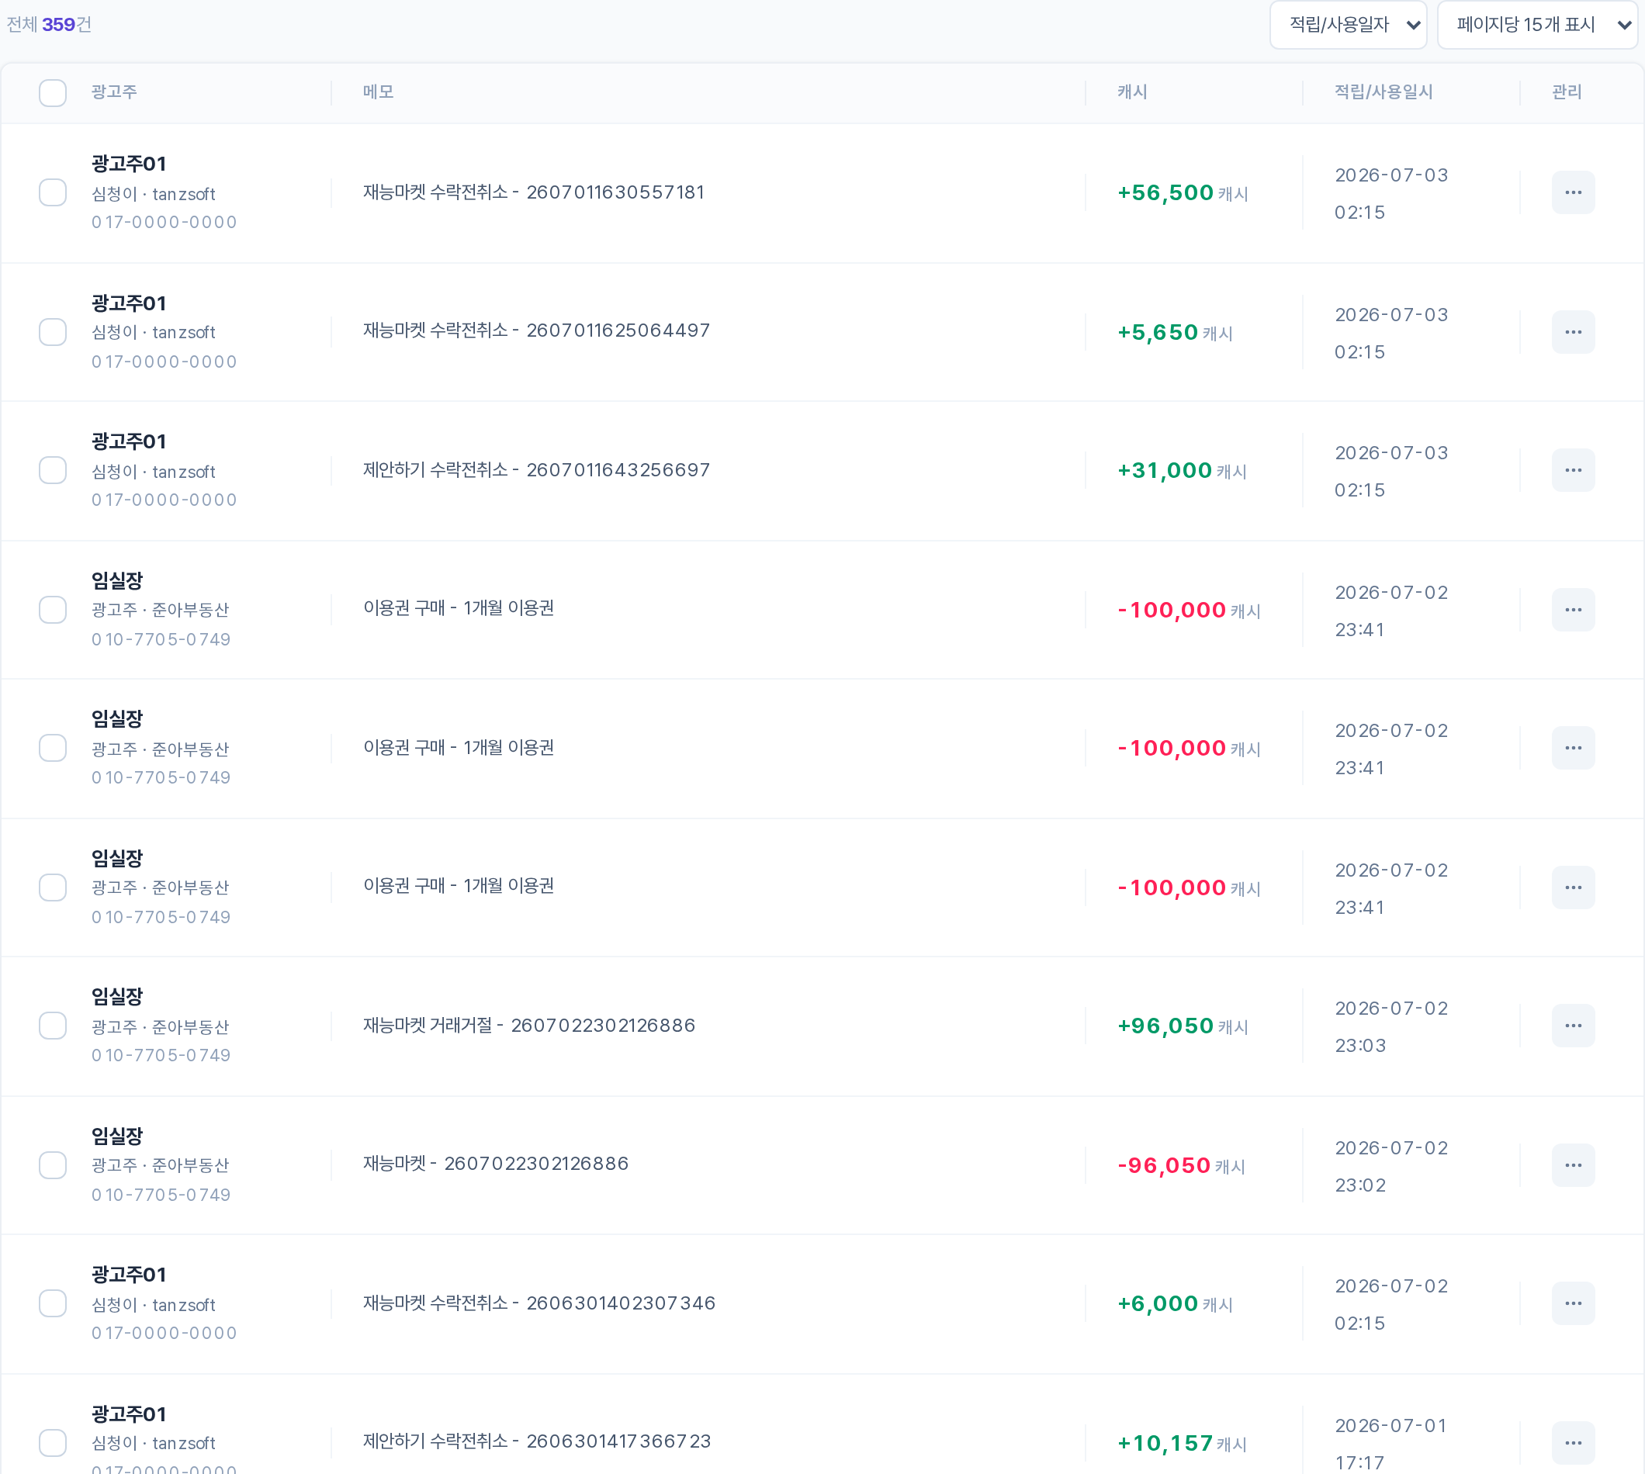Open manage menu for +96,050 cash row
1645x1474 pixels.
1573,1026
